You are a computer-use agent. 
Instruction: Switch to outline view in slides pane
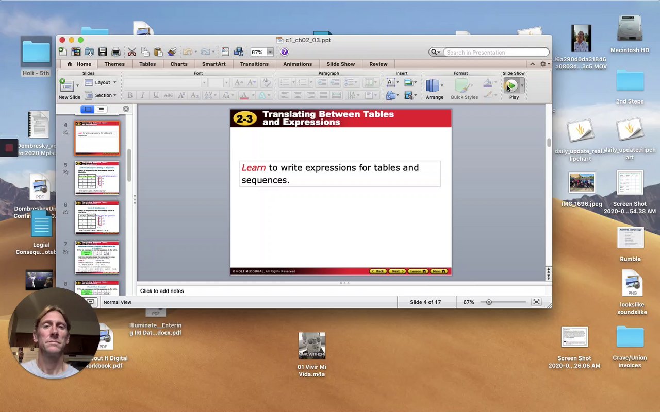[x=101, y=109]
